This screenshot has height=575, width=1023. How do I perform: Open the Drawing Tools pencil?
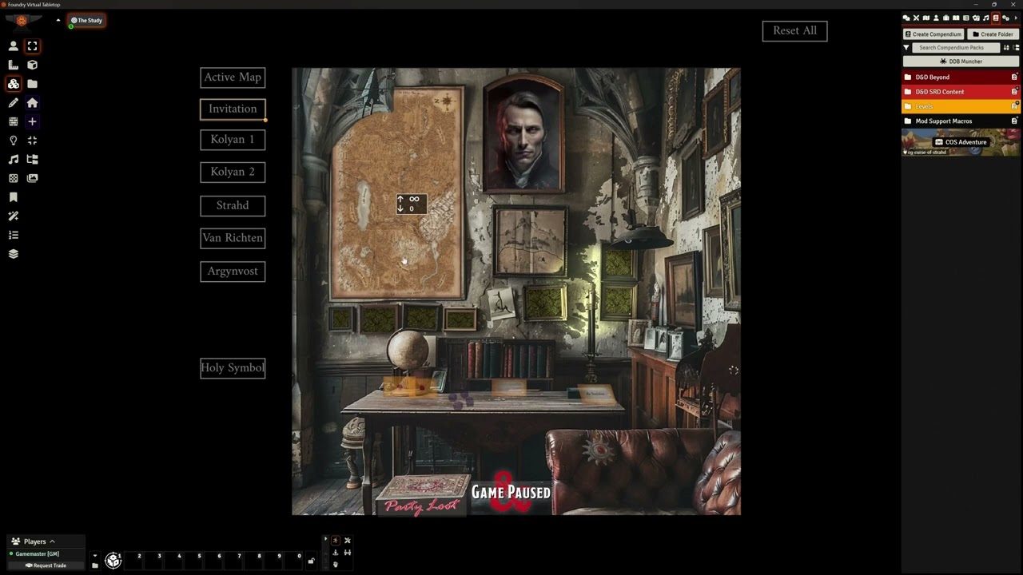click(13, 103)
